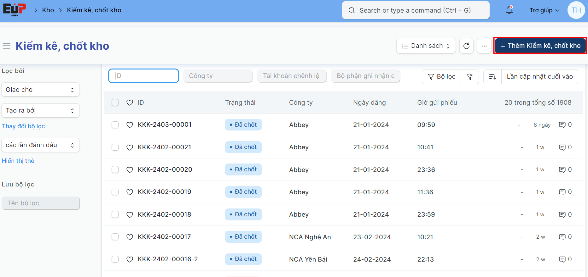Open comments icon for KKK-2402-00017
Screen dimensions: 588x277
coord(562,237)
